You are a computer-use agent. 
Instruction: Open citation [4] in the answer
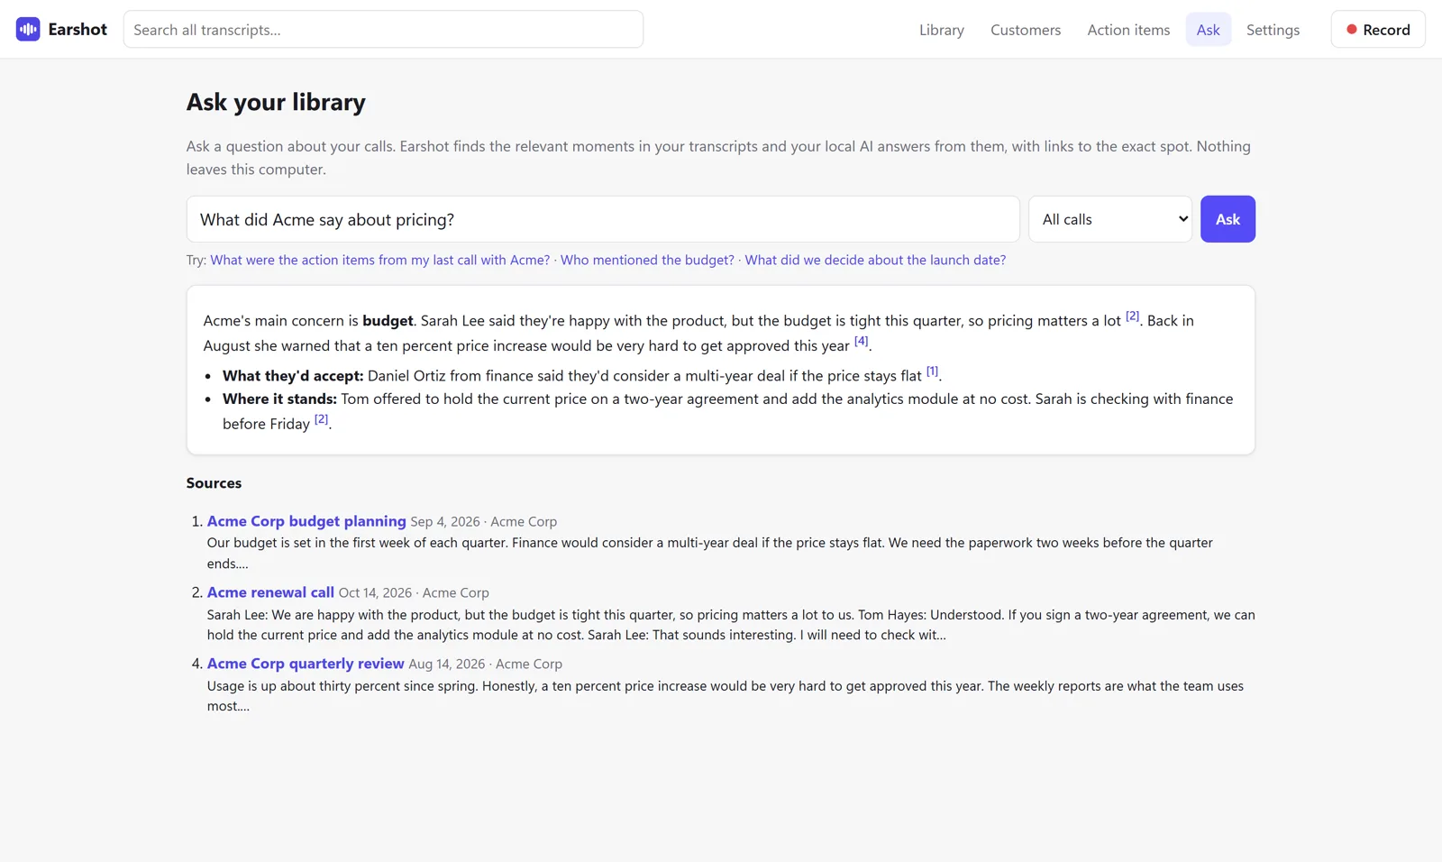(x=861, y=341)
